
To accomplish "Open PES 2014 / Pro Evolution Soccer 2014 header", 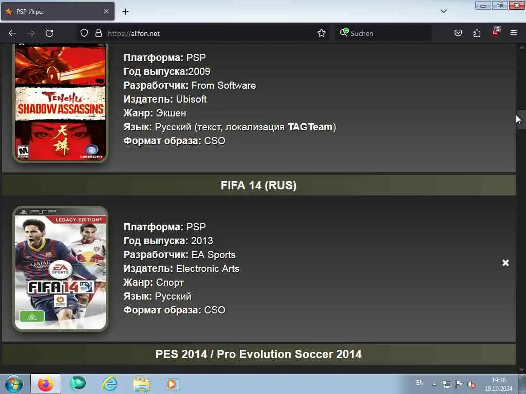I will coord(259,354).
